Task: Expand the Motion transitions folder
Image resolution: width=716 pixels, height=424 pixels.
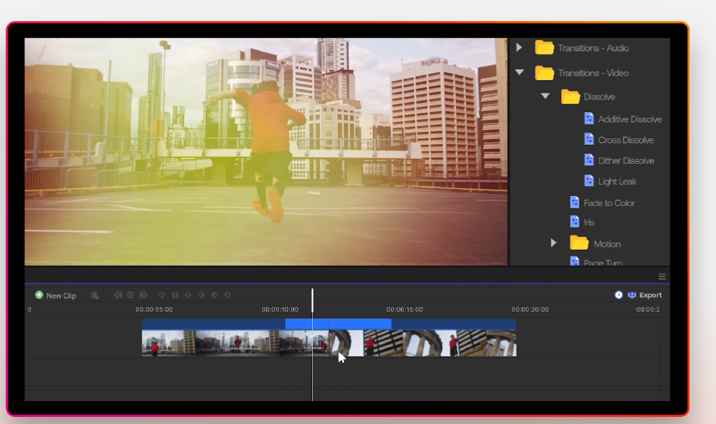Action: tap(554, 243)
